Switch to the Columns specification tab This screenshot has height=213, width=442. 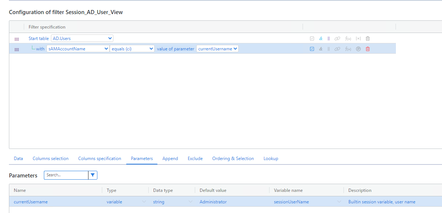(x=100, y=159)
